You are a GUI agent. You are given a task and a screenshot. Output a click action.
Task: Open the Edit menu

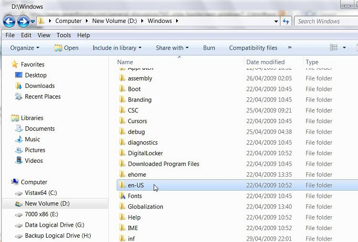click(x=26, y=35)
